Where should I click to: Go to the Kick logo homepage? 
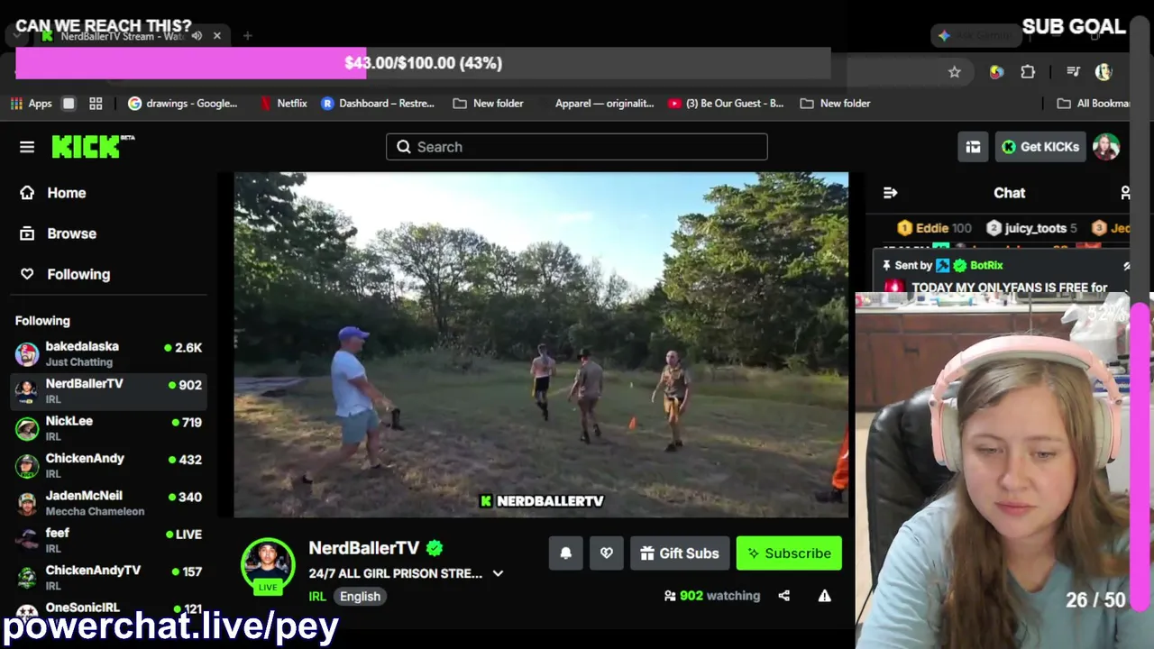click(x=93, y=147)
